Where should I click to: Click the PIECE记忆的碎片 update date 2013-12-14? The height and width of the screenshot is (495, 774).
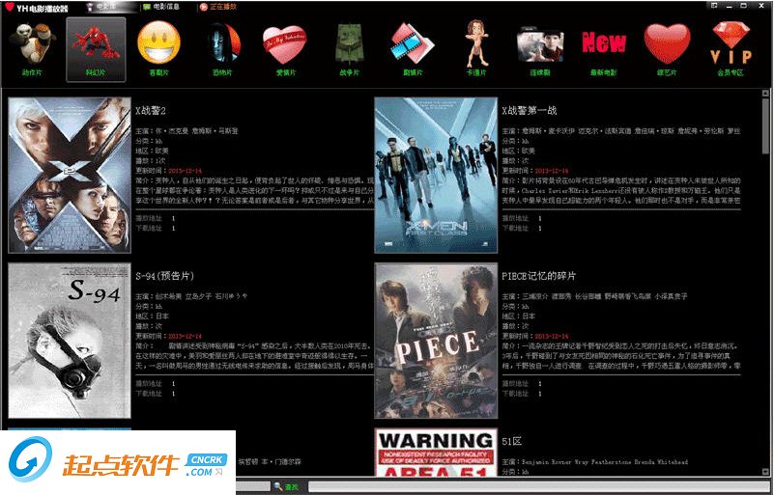pyautogui.click(x=552, y=336)
